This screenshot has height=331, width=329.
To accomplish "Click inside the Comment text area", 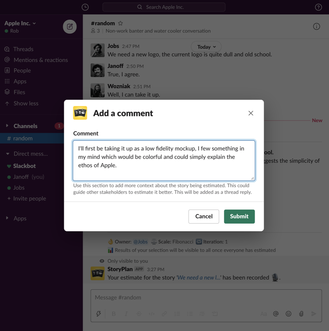I will (x=164, y=160).
